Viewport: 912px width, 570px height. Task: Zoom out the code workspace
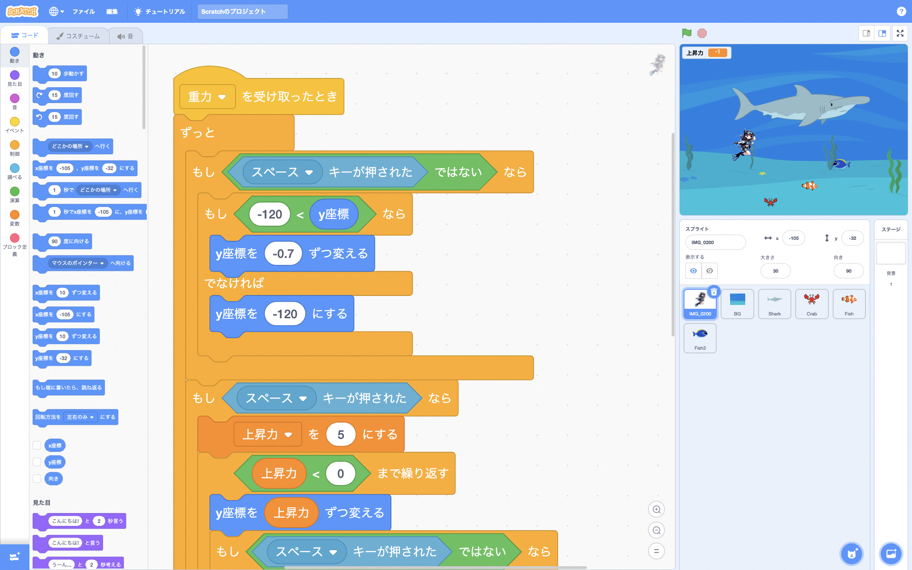[x=656, y=530]
